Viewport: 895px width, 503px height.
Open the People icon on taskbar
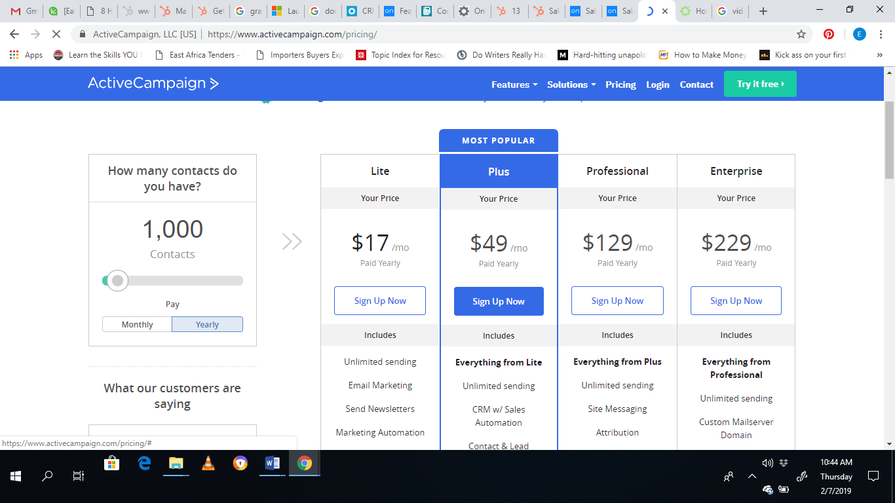point(728,476)
